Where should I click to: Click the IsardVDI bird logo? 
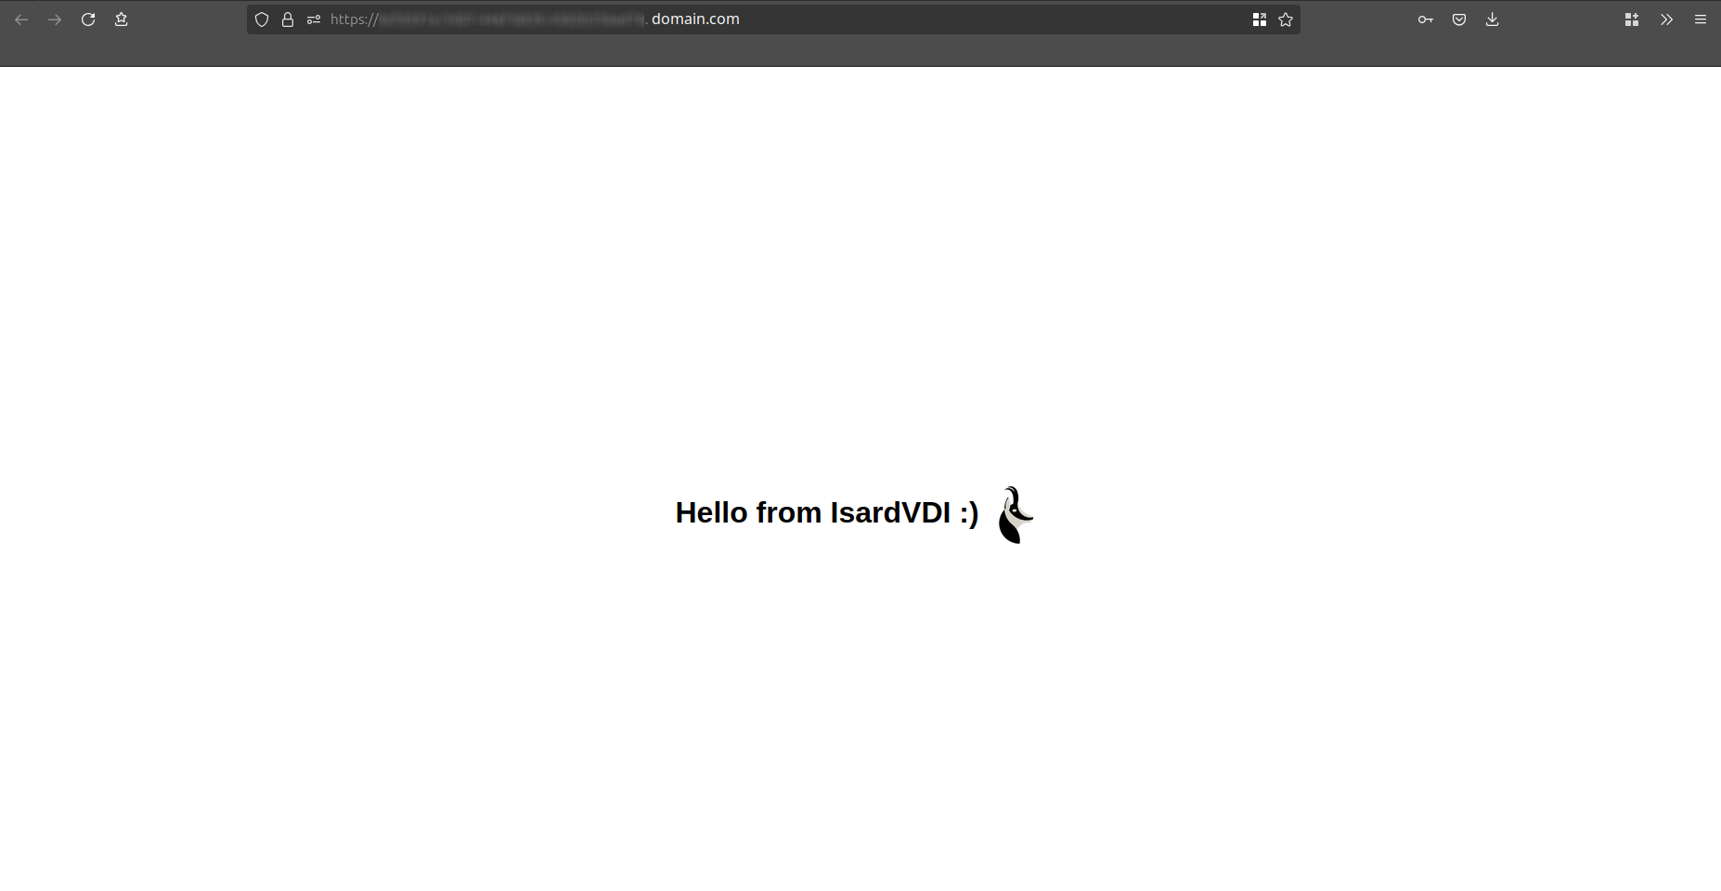point(1015,515)
